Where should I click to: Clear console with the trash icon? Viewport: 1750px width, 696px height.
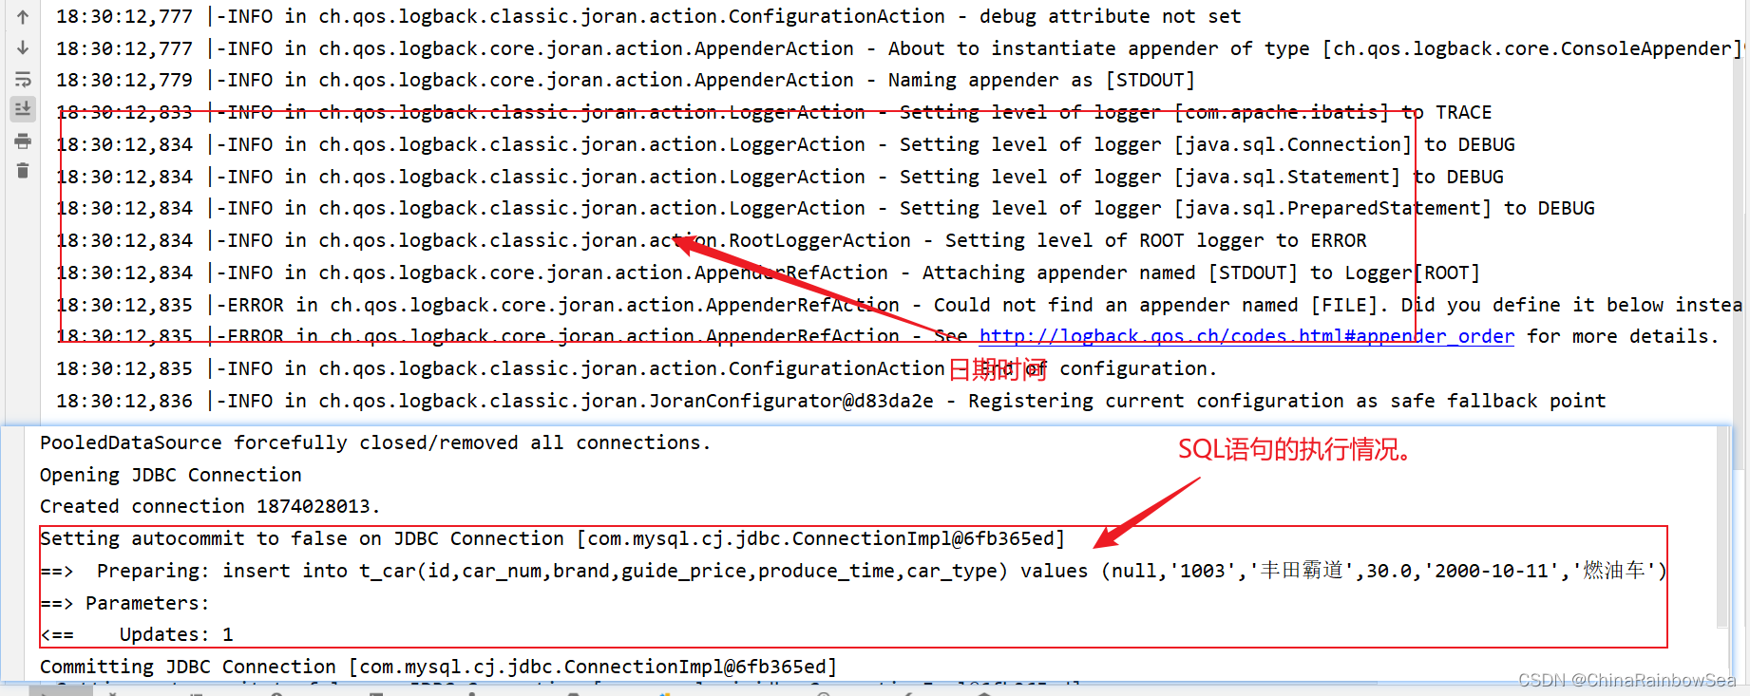point(23,171)
